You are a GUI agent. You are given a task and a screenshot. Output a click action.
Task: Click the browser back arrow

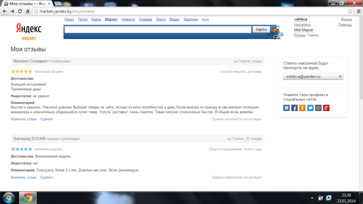(5, 11)
